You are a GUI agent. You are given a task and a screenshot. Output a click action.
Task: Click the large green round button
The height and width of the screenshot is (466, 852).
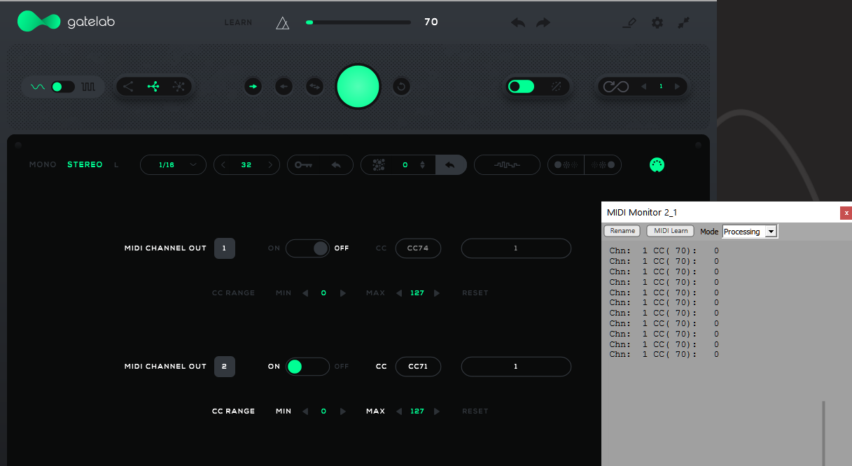click(358, 87)
